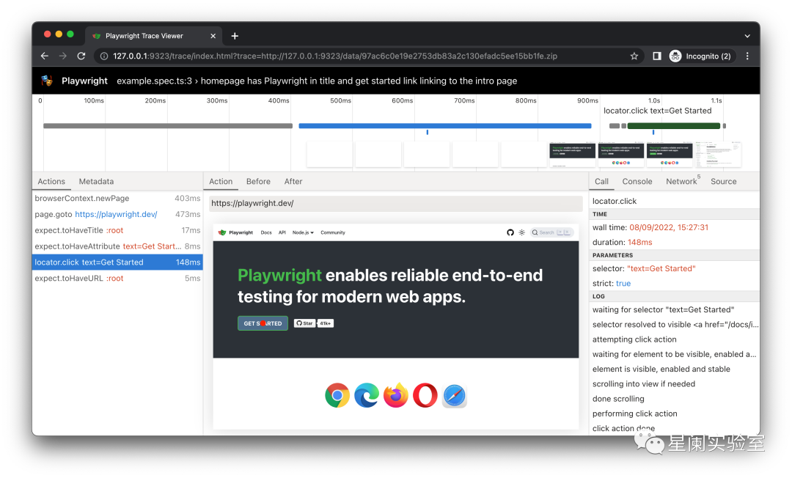The width and height of the screenshot is (792, 478).
Task: Click the Safari browser logo
Action: tap(455, 396)
